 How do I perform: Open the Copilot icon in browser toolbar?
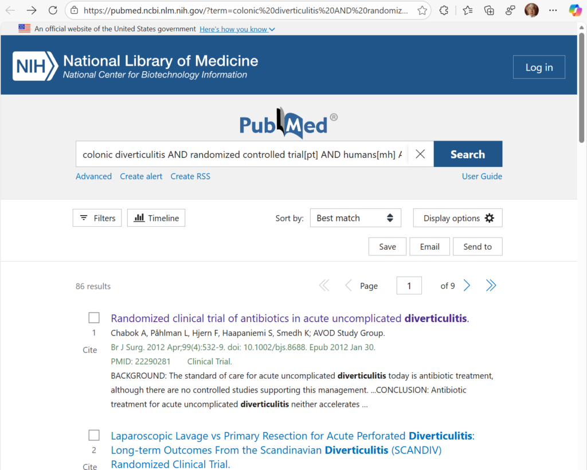click(575, 10)
